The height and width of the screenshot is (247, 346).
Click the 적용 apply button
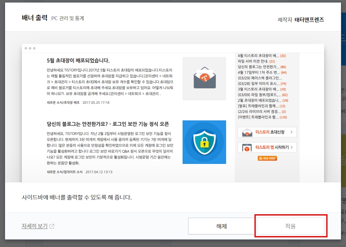[x=291, y=226]
